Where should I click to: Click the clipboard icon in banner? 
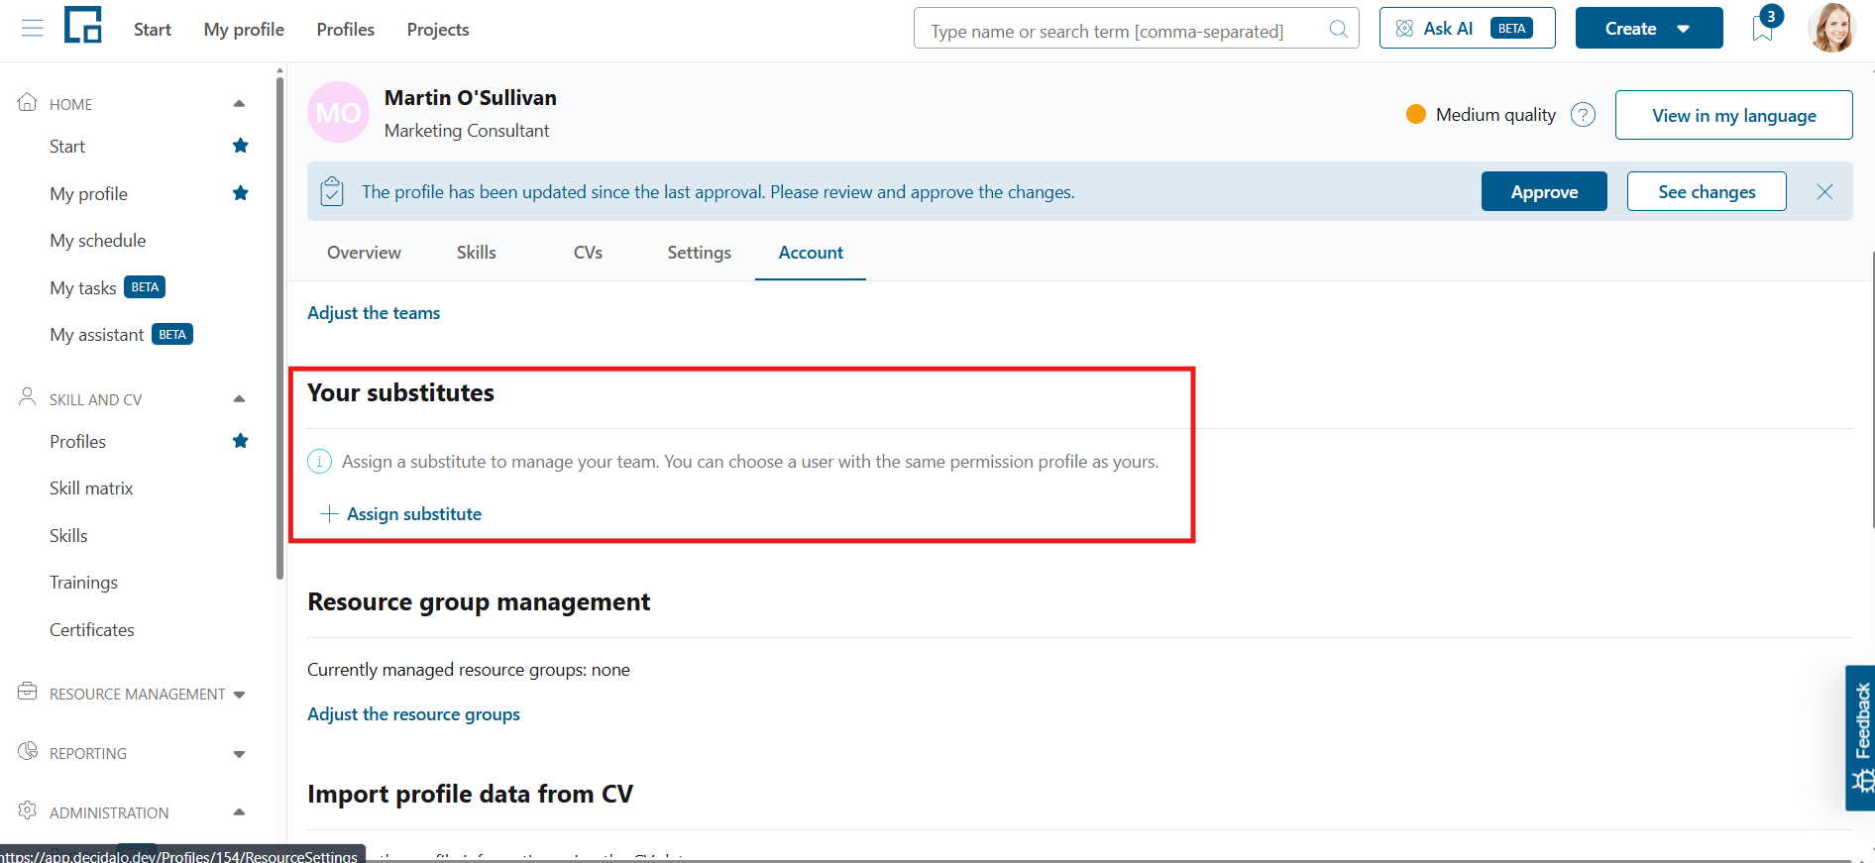tap(333, 191)
